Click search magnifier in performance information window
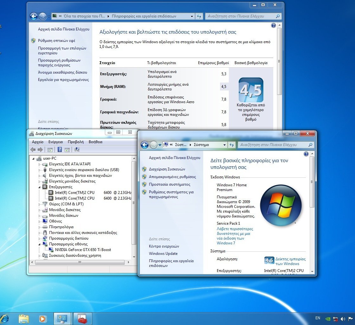The image size is (355, 325). [278, 16]
